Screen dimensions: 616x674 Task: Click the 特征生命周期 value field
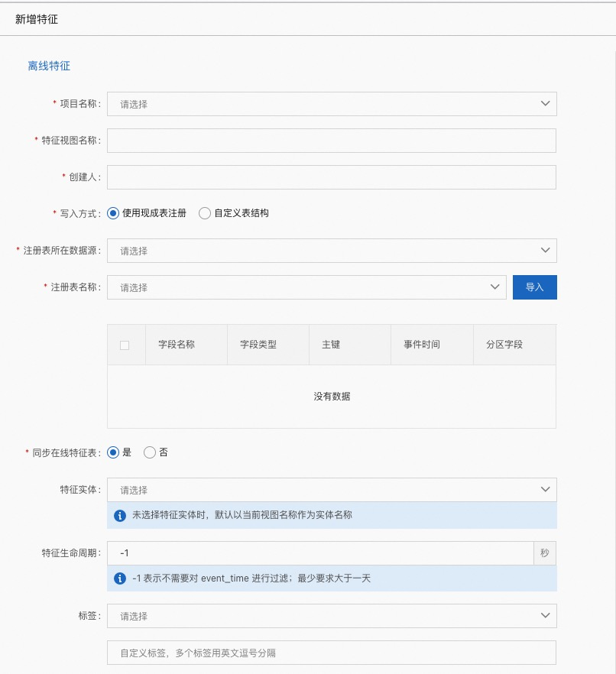pyautogui.click(x=319, y=553)
